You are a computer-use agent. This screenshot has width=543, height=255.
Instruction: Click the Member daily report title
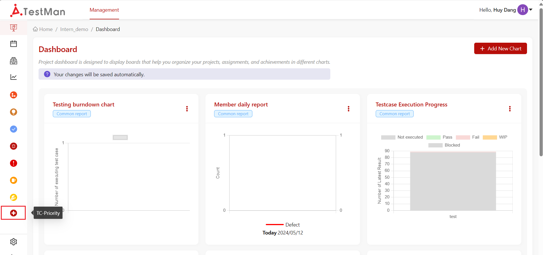241,104
